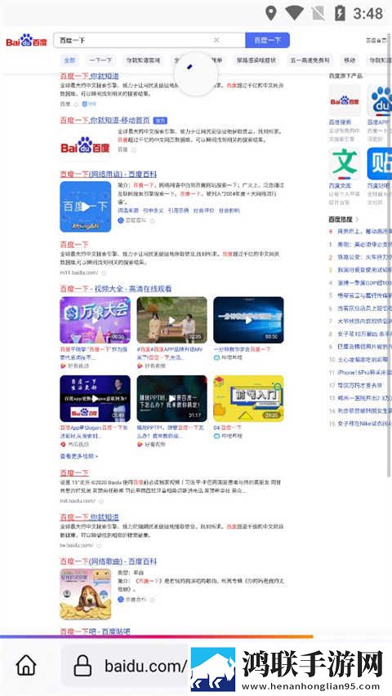Screen dimensions: 392x696
Task: Open 百度一下,你就知道-移动首页 result
Action: (x=105, y=120)
